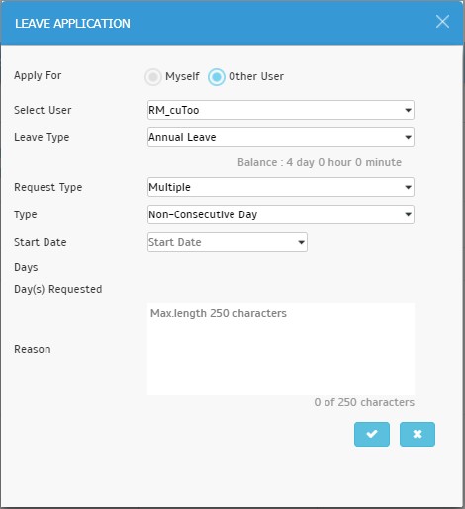
Task: Click the Multiple request type field
Action: coord(281,187)
